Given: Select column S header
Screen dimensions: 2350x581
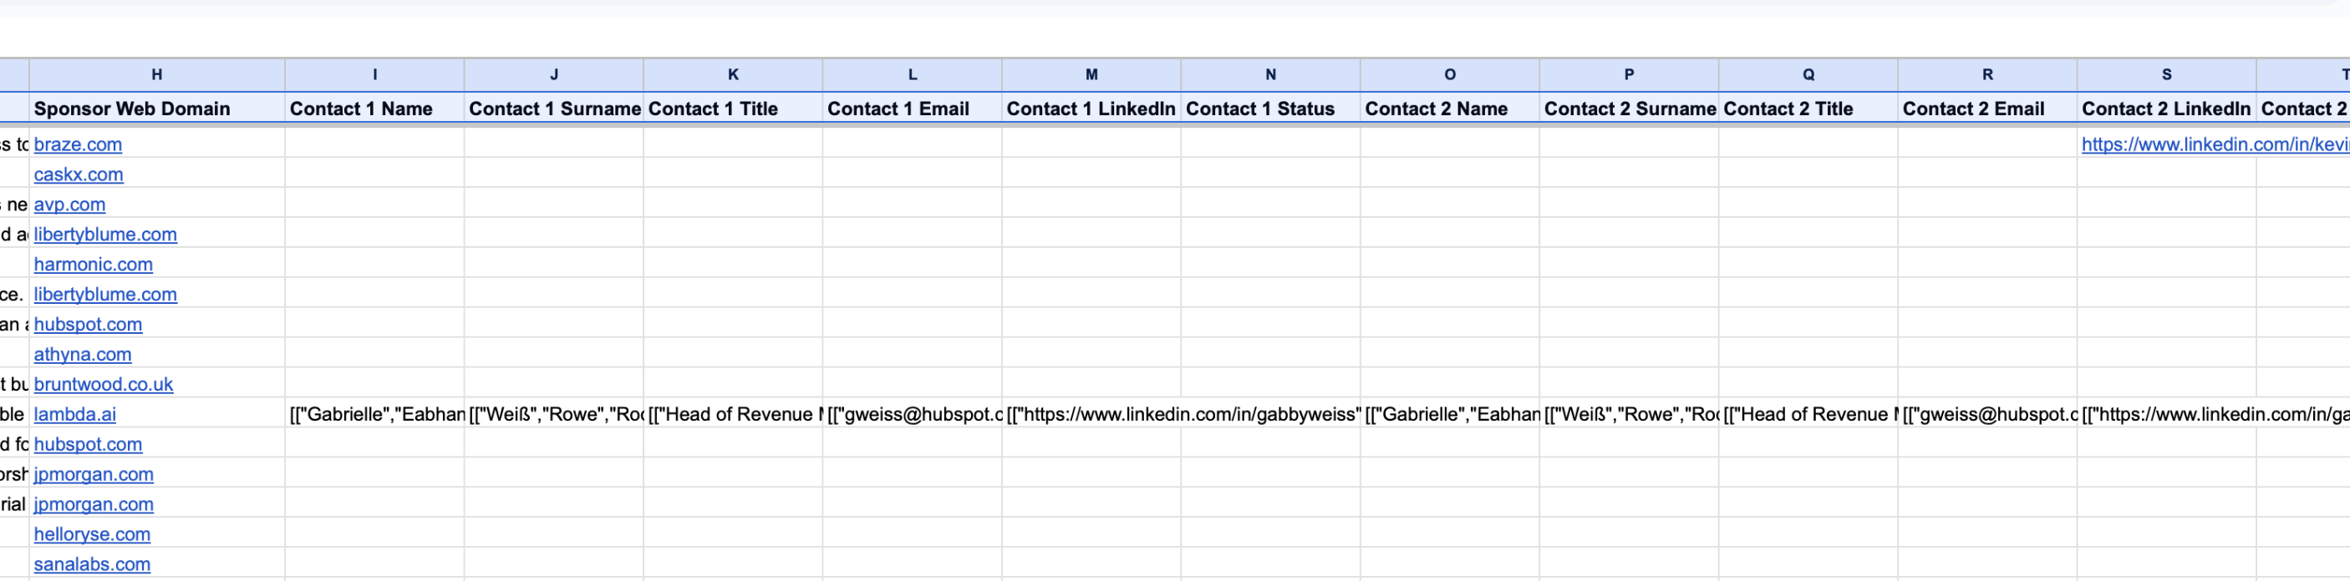Looking at the screenshot, I should click(2167, 74).
